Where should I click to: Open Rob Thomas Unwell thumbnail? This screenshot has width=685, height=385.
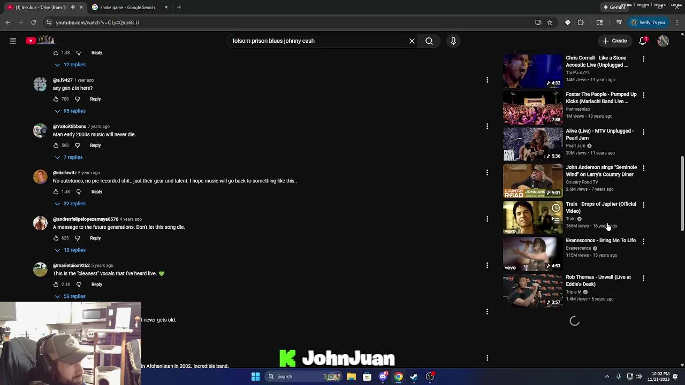tap(532, 290)
